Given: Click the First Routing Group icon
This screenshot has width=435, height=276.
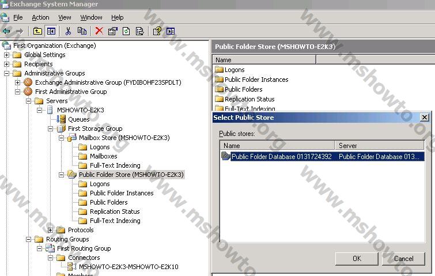Looking at the screenshot, I should pyautogui.click(x=50, y=248).
